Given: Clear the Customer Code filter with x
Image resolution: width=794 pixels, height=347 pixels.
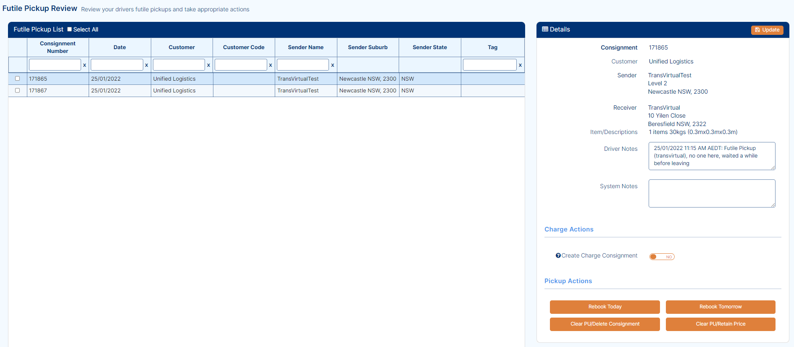Looking at the screenshot, I should pos(271,65).
